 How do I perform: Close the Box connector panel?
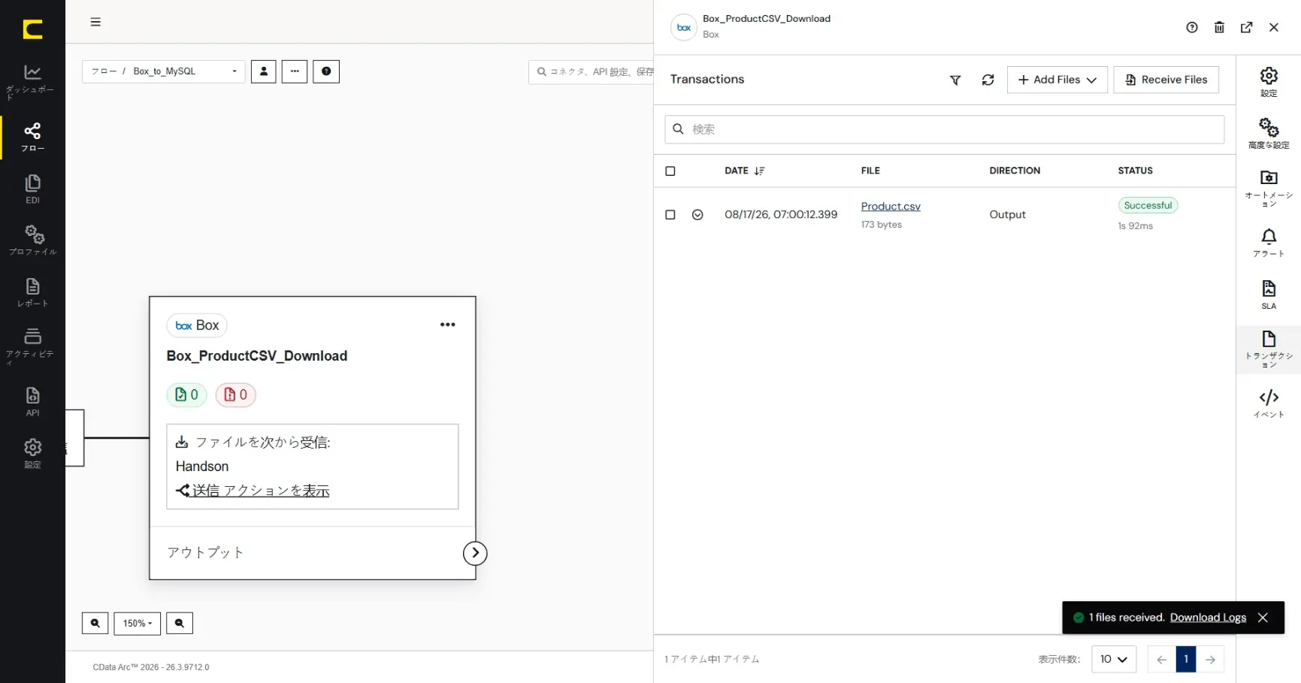click(1274, 27)
